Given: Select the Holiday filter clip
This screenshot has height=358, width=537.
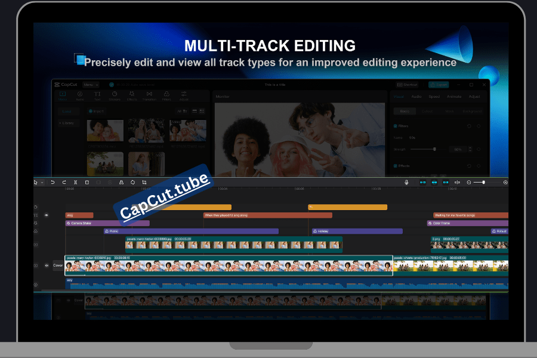Looking at the screenshot, I should click(x=357, y=232).
